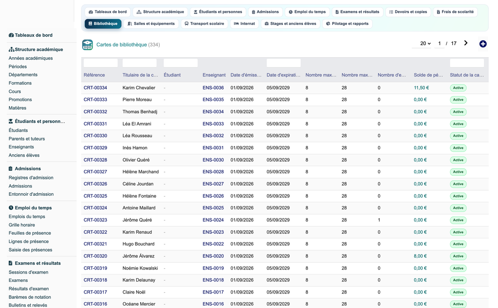
Task: Open Saisie des présences sidebar link
Action: 30,250
